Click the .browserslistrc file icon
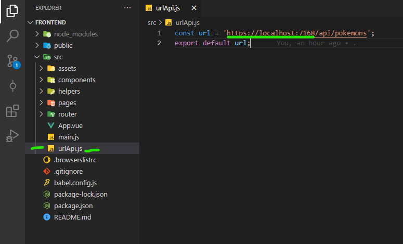This screenshot has width=403, height=244. click(47, 160)
